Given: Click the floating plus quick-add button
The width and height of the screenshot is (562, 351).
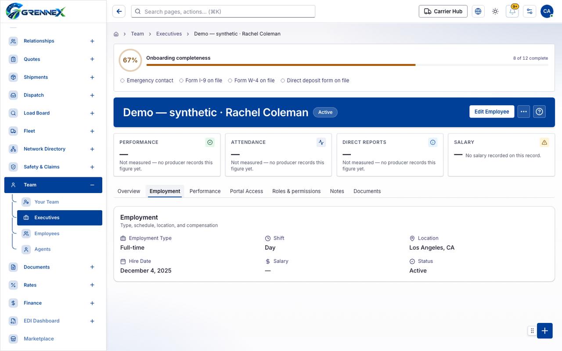Looking at the screenshot, I should (545, 331).
